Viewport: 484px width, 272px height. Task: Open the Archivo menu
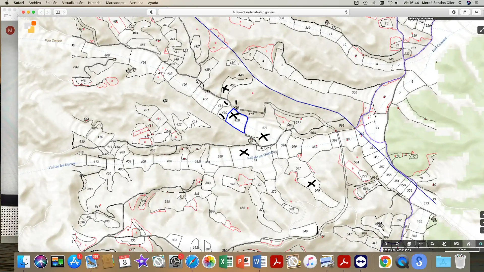point(35,3)
